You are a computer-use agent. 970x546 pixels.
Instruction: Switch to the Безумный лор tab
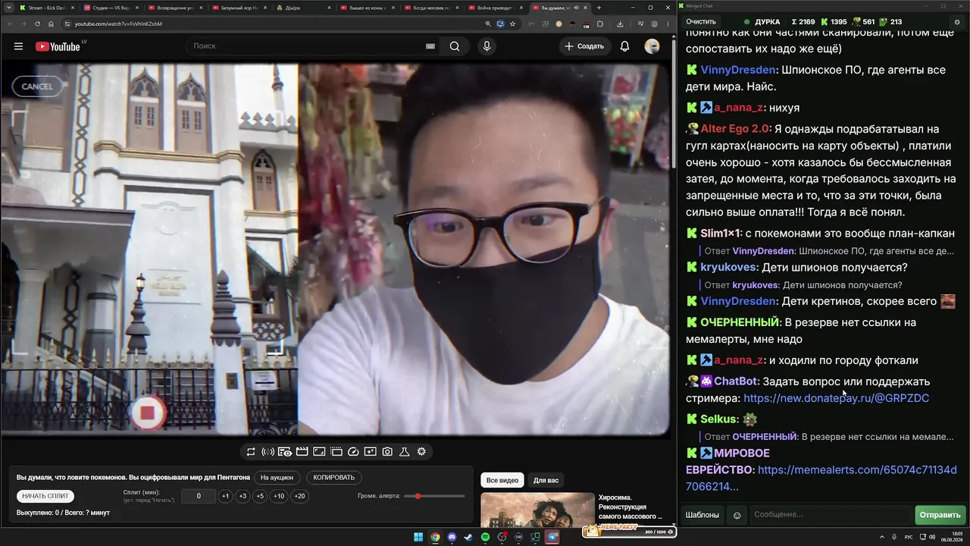[239, 8]
